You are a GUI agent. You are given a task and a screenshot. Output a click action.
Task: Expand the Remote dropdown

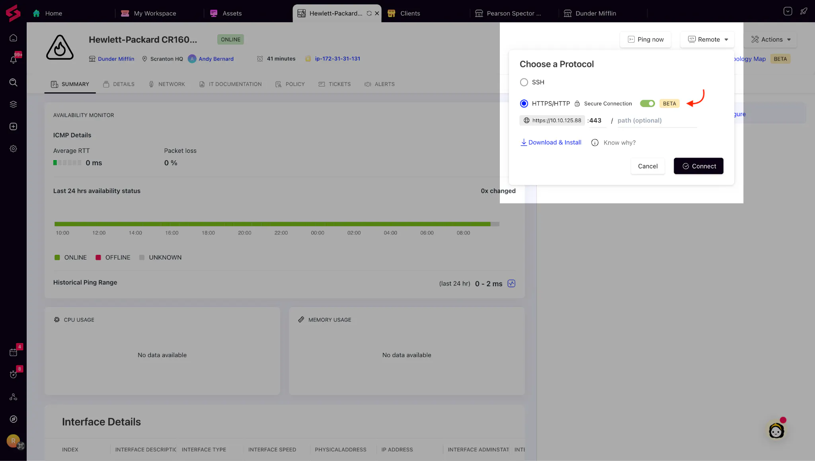708,39
